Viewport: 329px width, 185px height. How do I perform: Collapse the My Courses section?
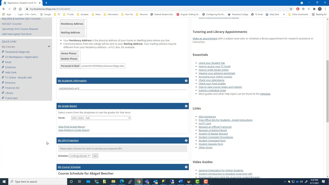[49, 47]
